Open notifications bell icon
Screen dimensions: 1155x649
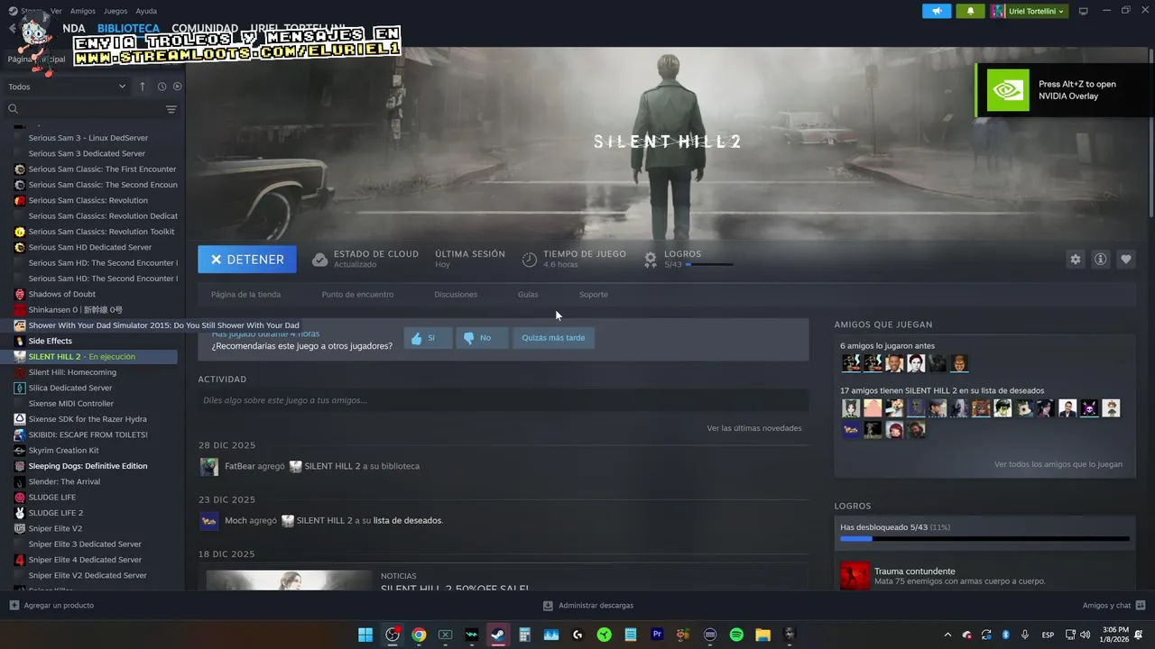970,11
